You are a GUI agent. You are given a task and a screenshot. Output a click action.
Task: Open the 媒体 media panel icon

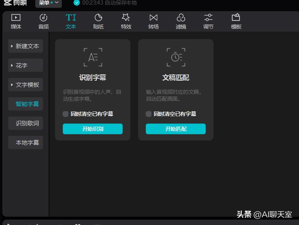16,18
